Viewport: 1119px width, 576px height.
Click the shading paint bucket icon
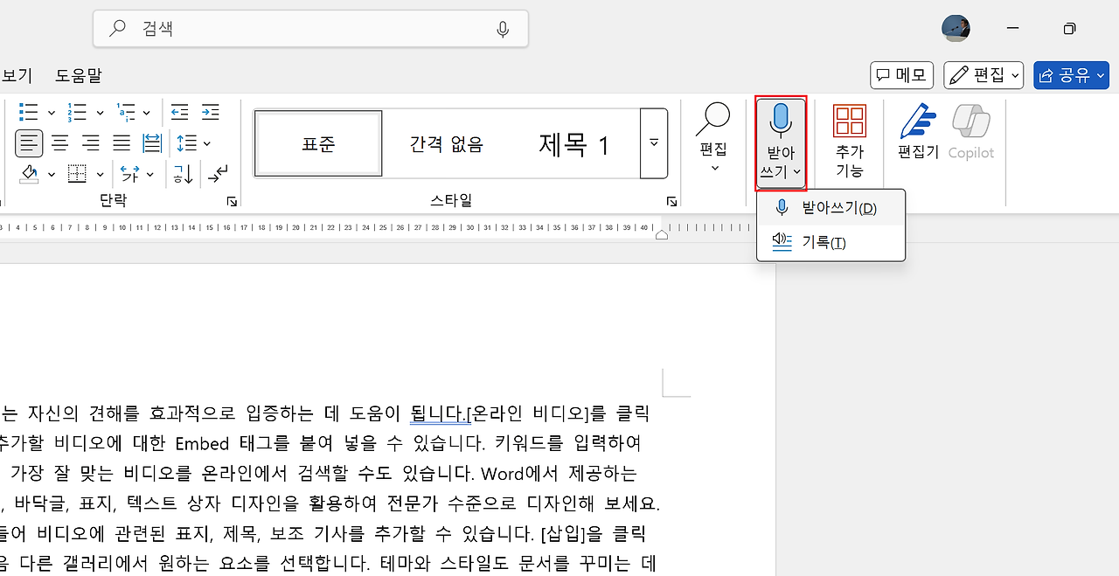coord(29,174)
